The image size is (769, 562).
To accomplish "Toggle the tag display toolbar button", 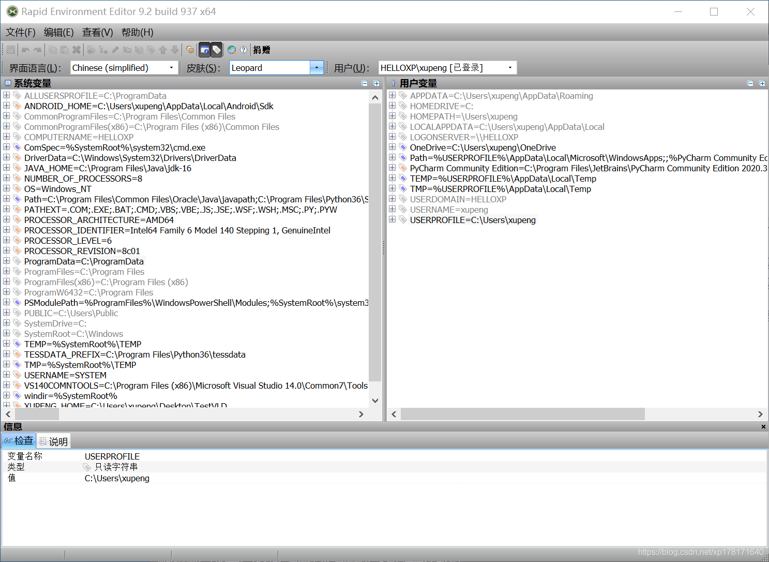I will (x=217, y=50).
